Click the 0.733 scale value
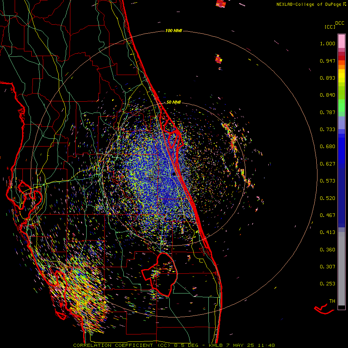Screen dimensions: 348x348 pos(328,130)
